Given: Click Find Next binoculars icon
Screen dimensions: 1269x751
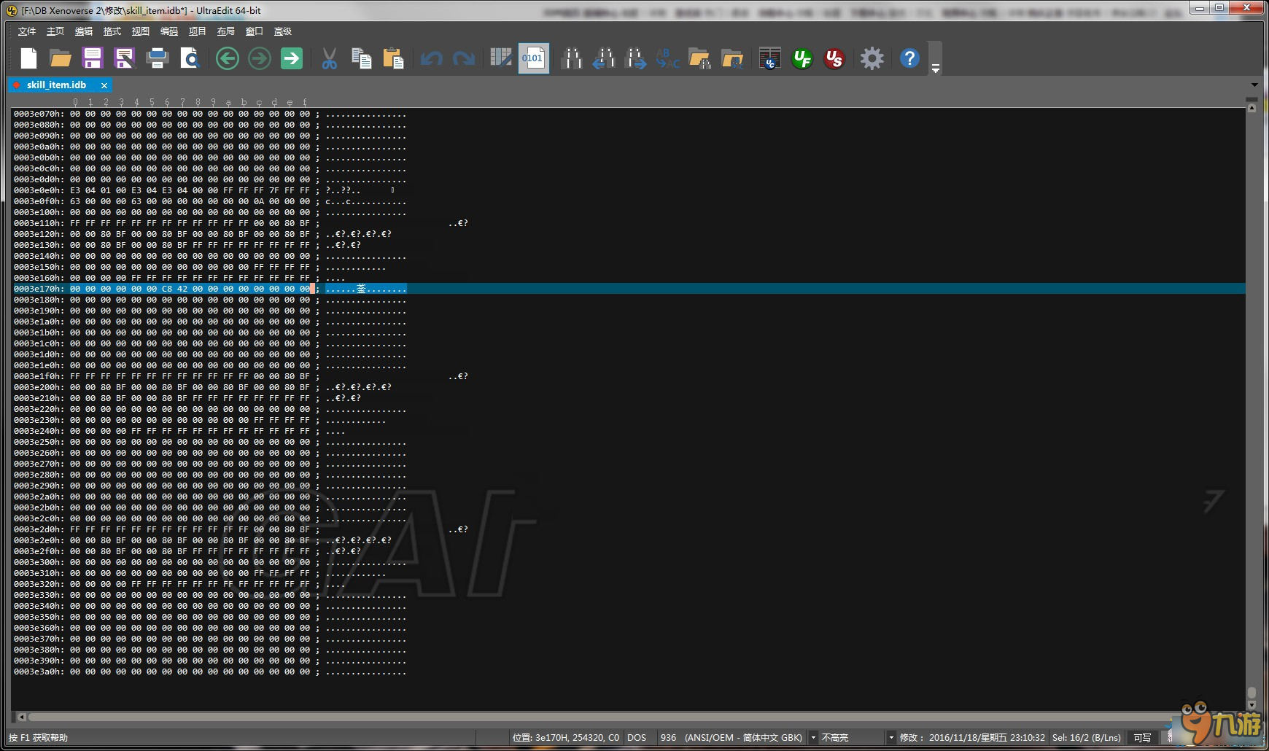Looking at the screenshot, I should point(635,58).
